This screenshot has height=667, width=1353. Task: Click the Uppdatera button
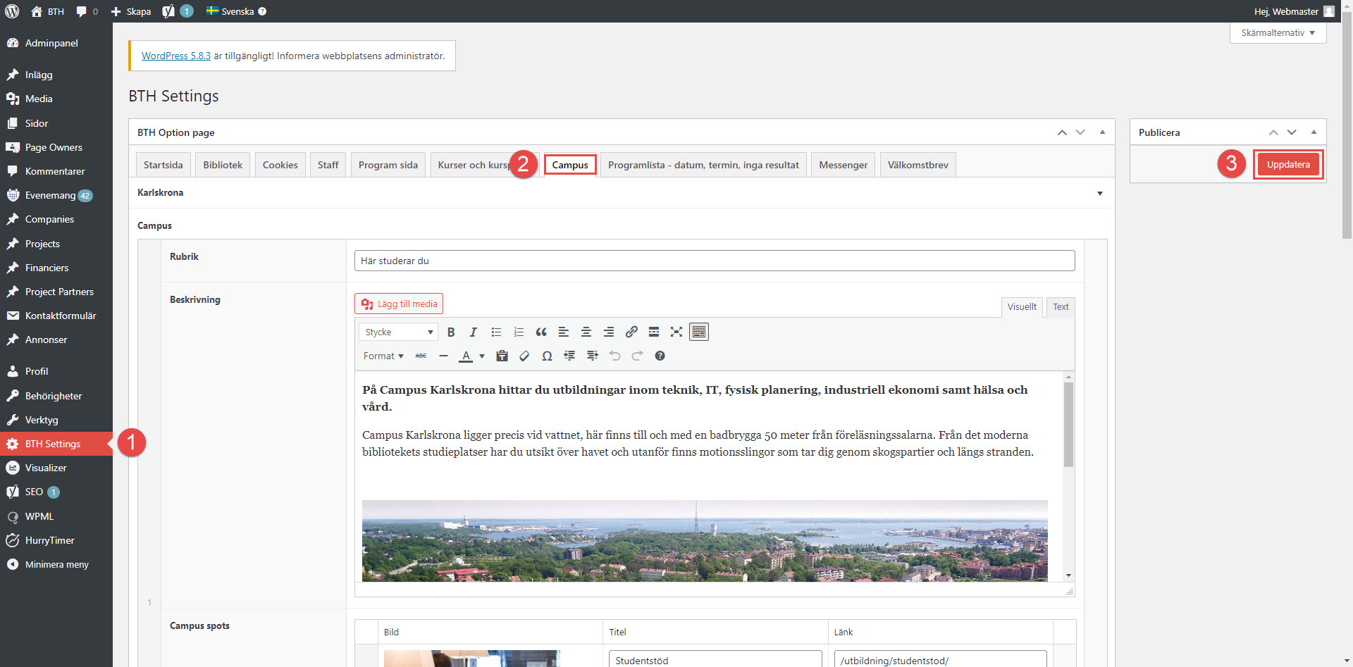(1288, 164)
